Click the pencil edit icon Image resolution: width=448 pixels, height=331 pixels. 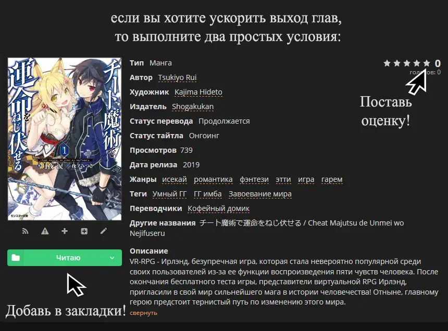point(104,231)
